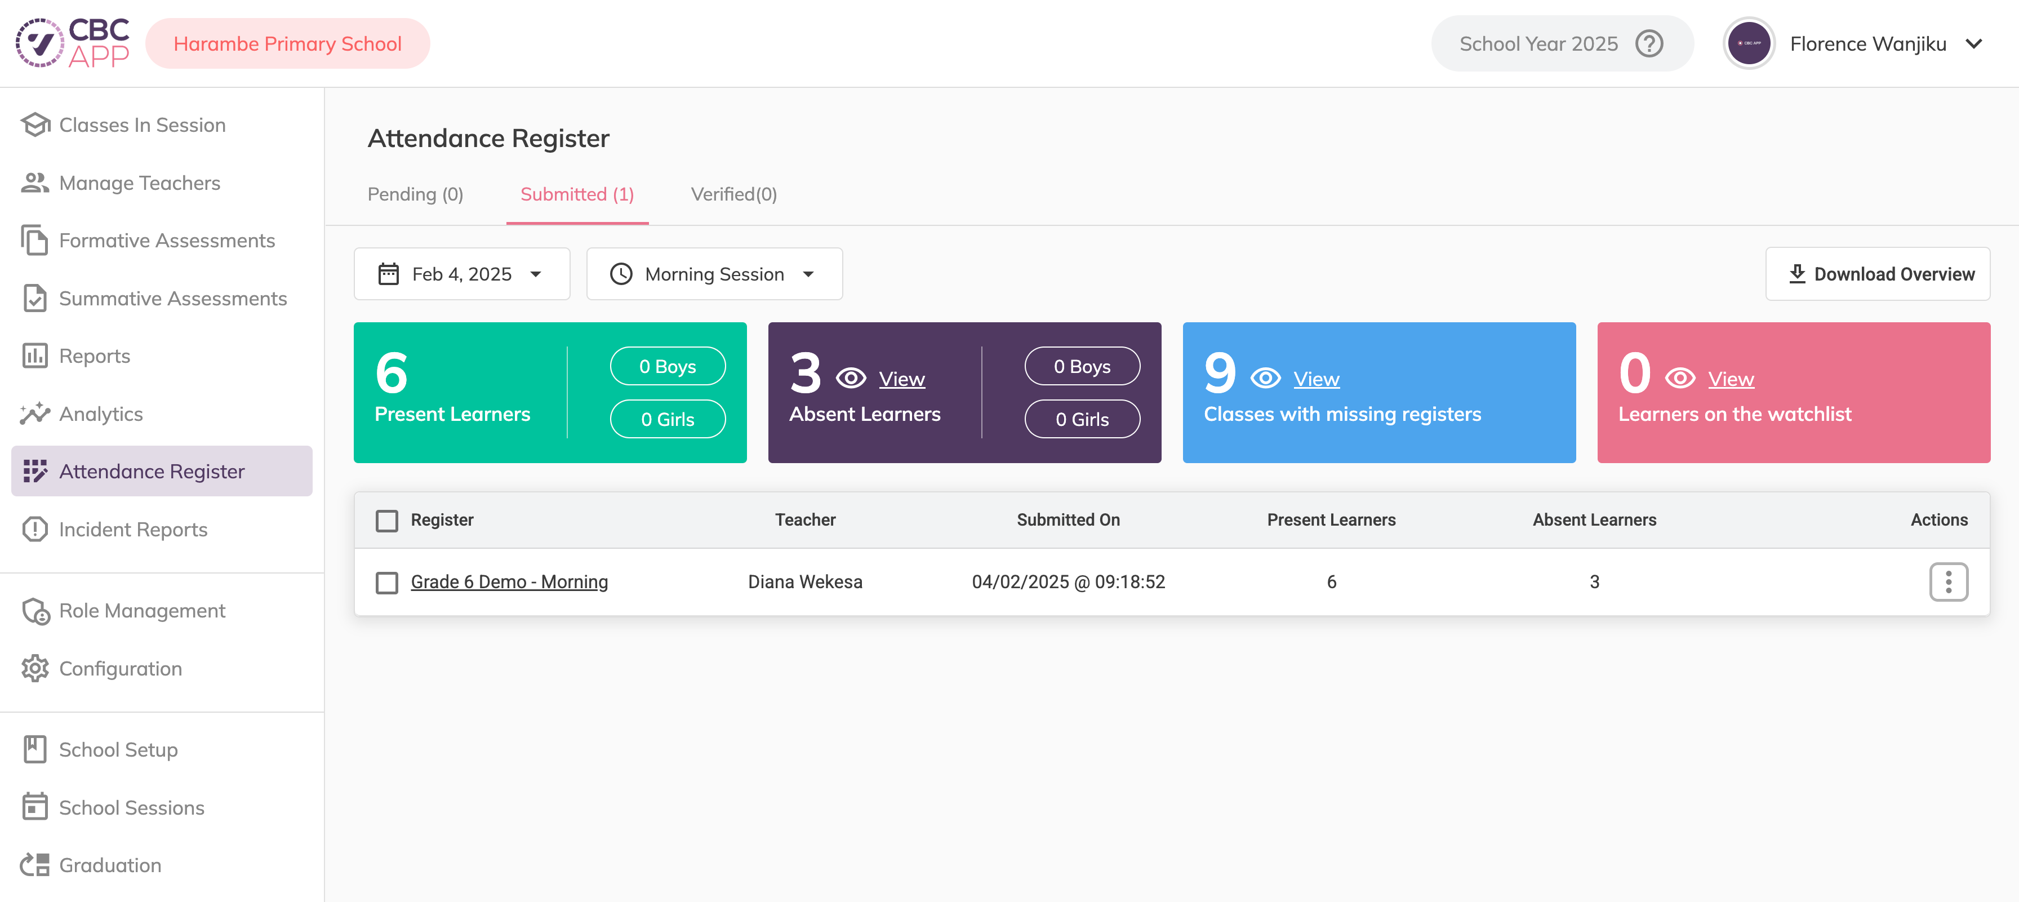Click the Reports bar chart icon

pos(35,356)
